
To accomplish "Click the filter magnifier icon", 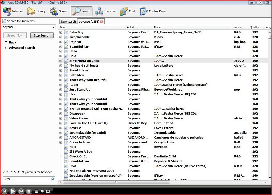I will coord(52,179).
